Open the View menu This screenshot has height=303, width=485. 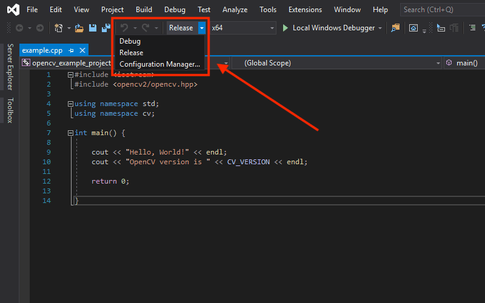pyautogui.click(x=81, y=10)
